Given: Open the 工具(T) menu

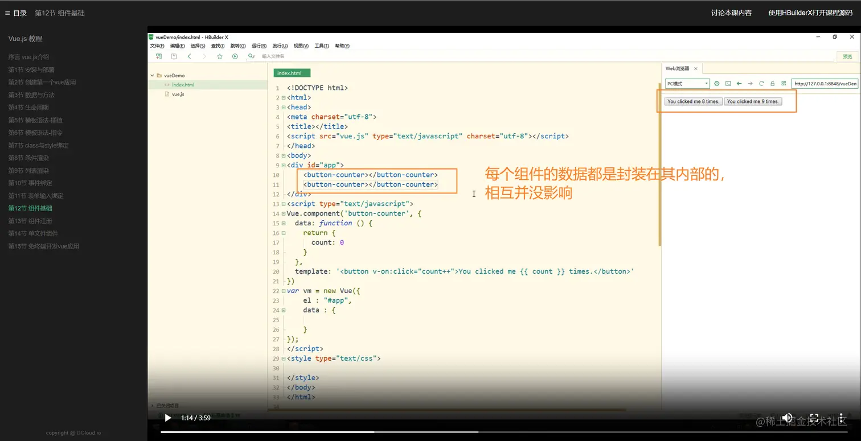Looking at the screenshot, I should tap(322, 46).
